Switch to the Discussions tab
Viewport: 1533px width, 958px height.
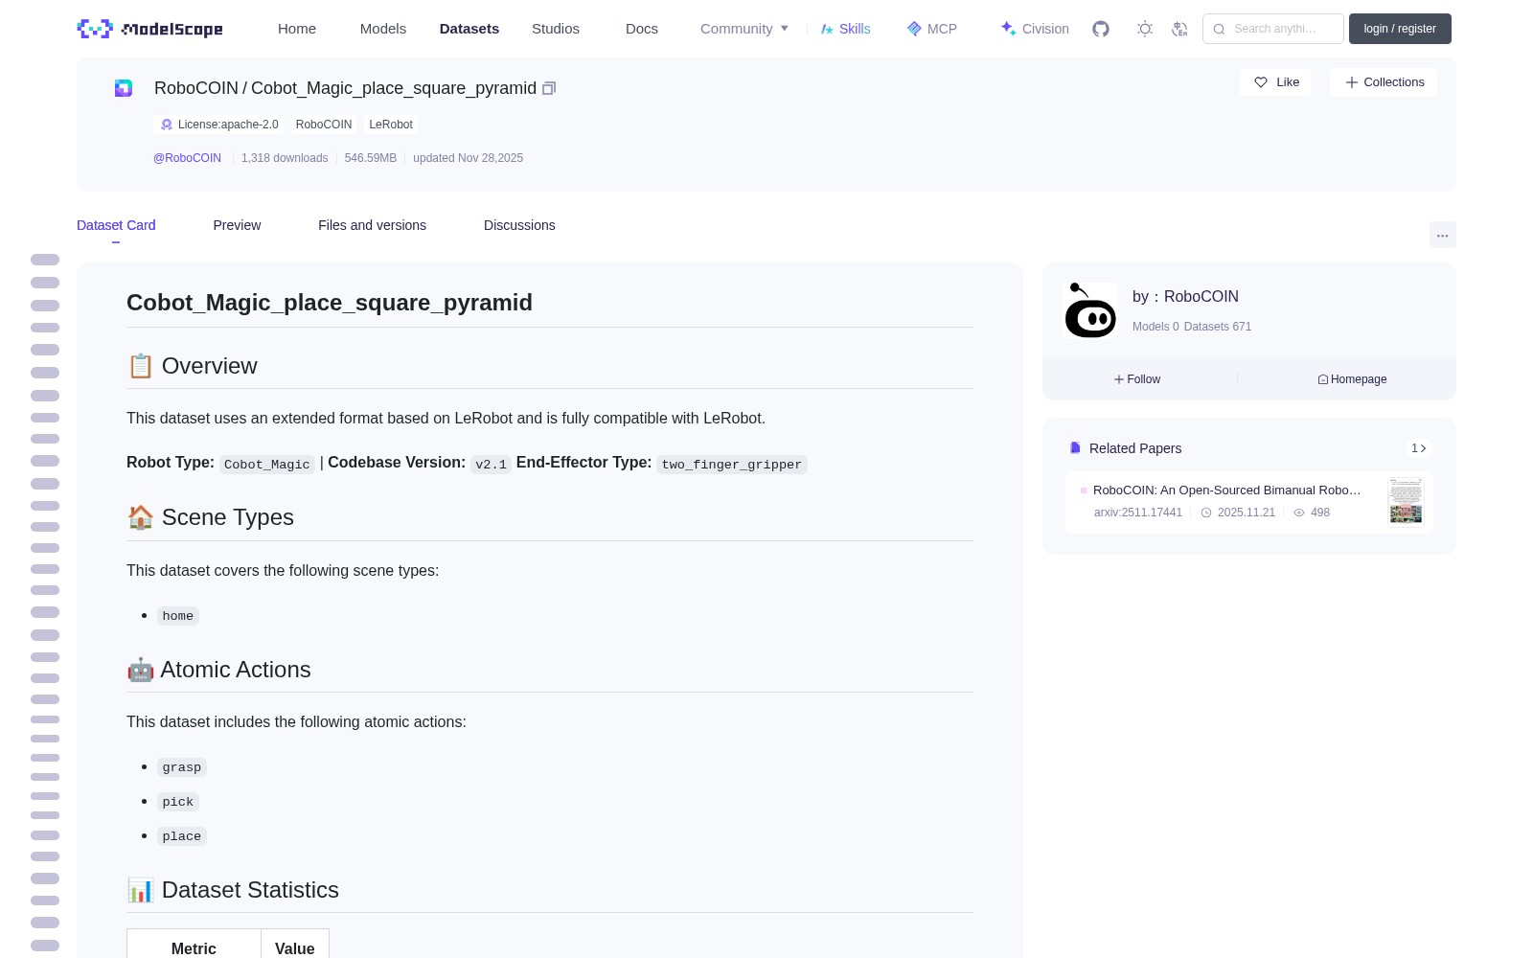(x=519, y=225)
